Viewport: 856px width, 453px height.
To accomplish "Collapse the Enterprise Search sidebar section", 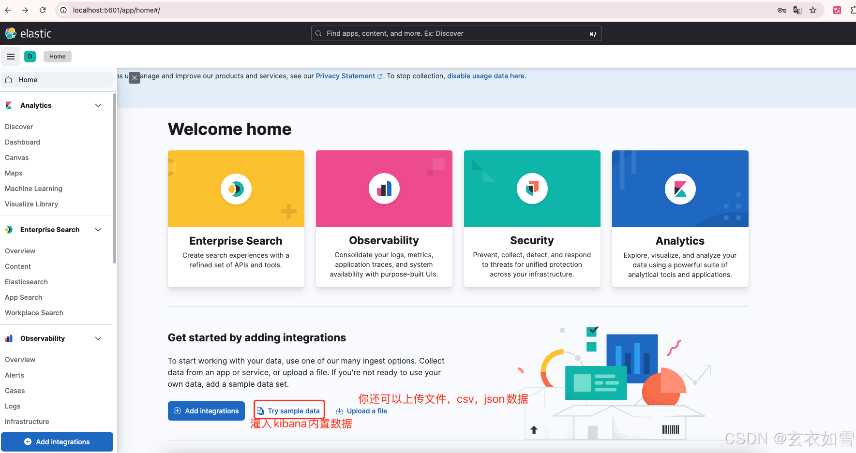I will click(x=98, y=230).
